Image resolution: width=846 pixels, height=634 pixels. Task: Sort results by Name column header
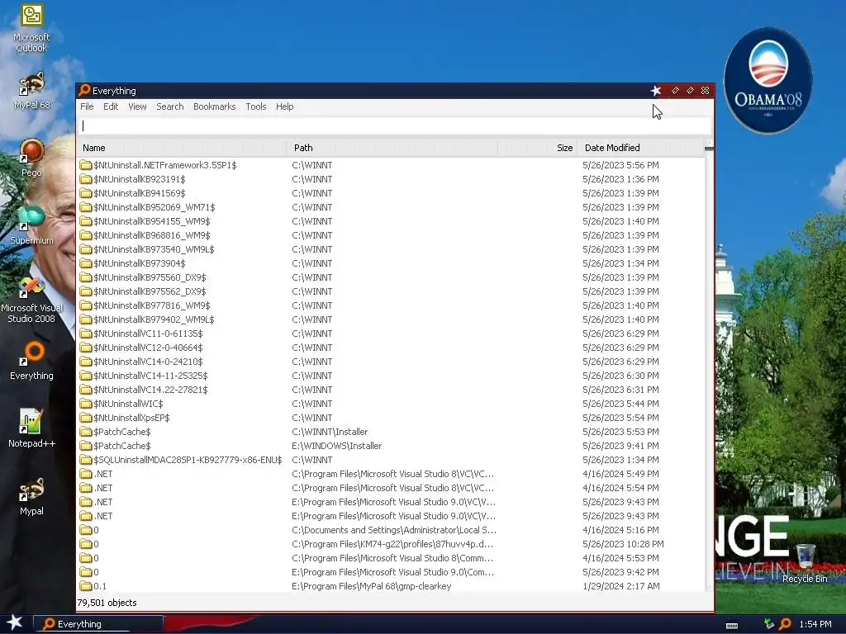coord(182,148)
